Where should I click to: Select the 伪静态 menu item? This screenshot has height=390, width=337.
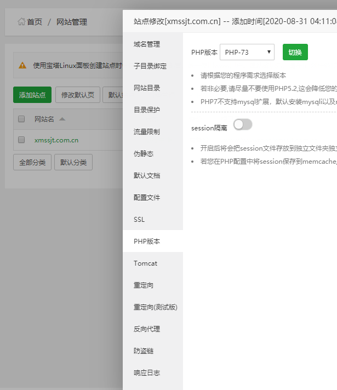[143, 153]
